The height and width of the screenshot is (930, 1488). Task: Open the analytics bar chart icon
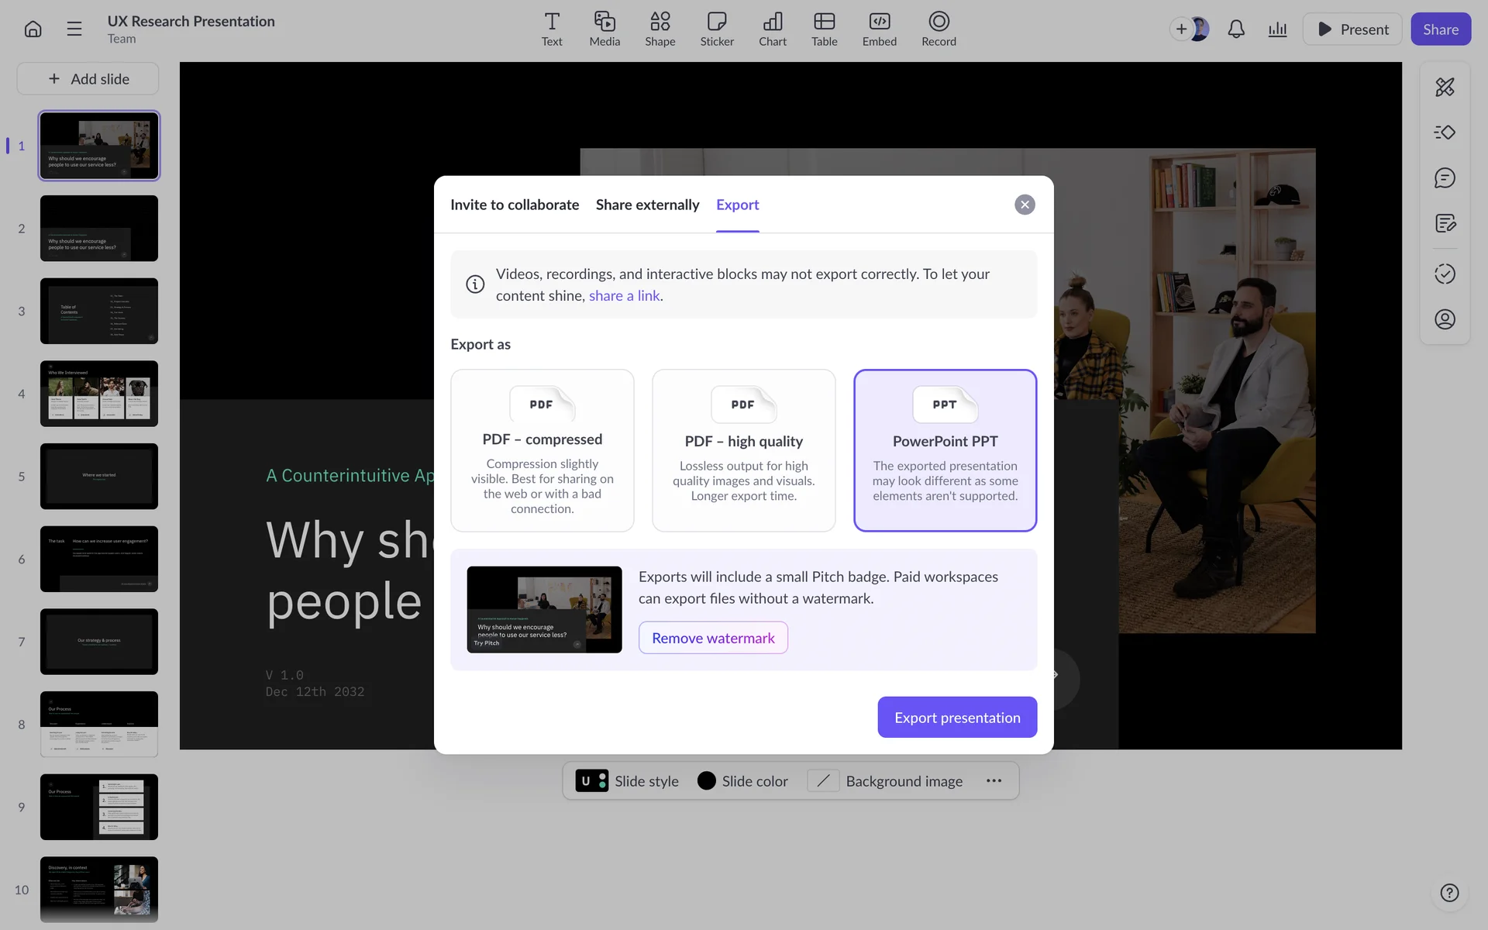tap(1277, 29)
